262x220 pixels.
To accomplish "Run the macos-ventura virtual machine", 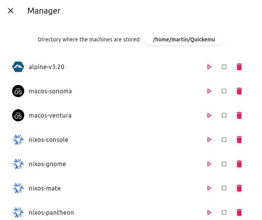I will 209,115.
